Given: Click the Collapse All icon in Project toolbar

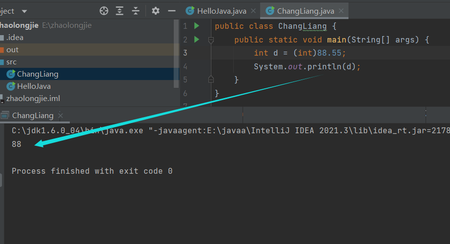Looking at the screenshot, I should [x=136, y=11].
